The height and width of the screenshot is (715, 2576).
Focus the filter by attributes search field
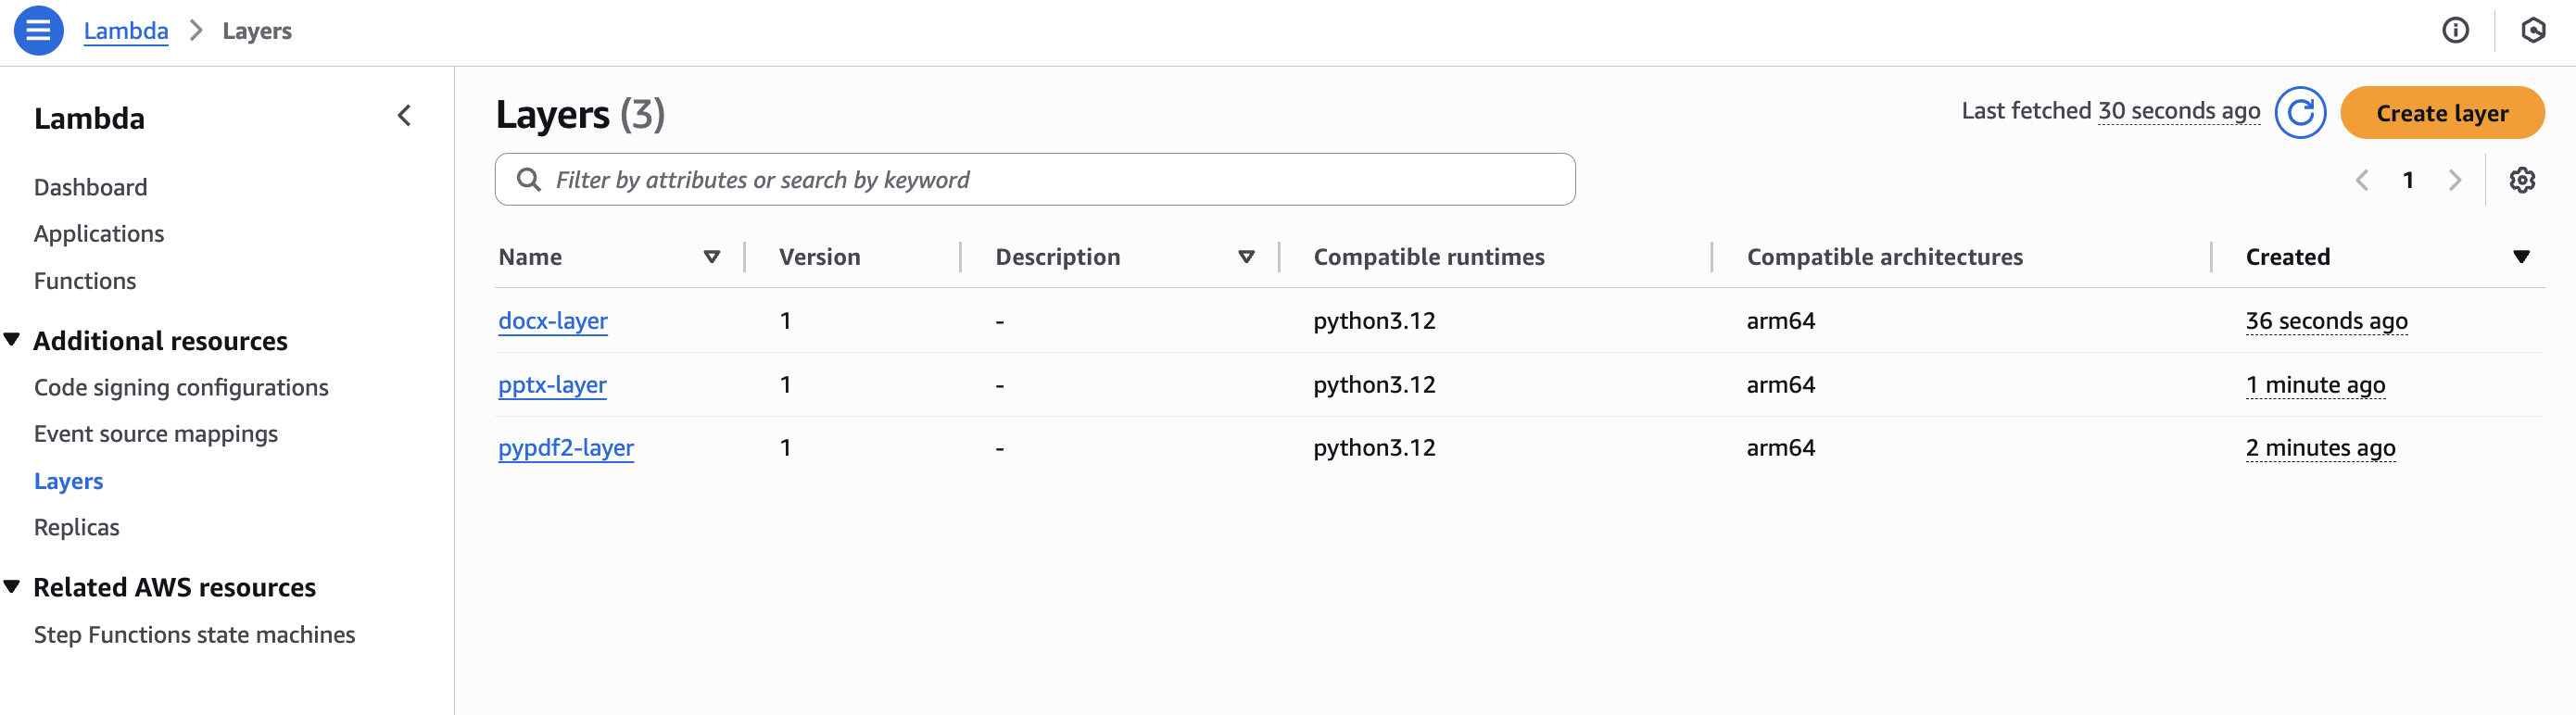click(x=1035, y=180)
